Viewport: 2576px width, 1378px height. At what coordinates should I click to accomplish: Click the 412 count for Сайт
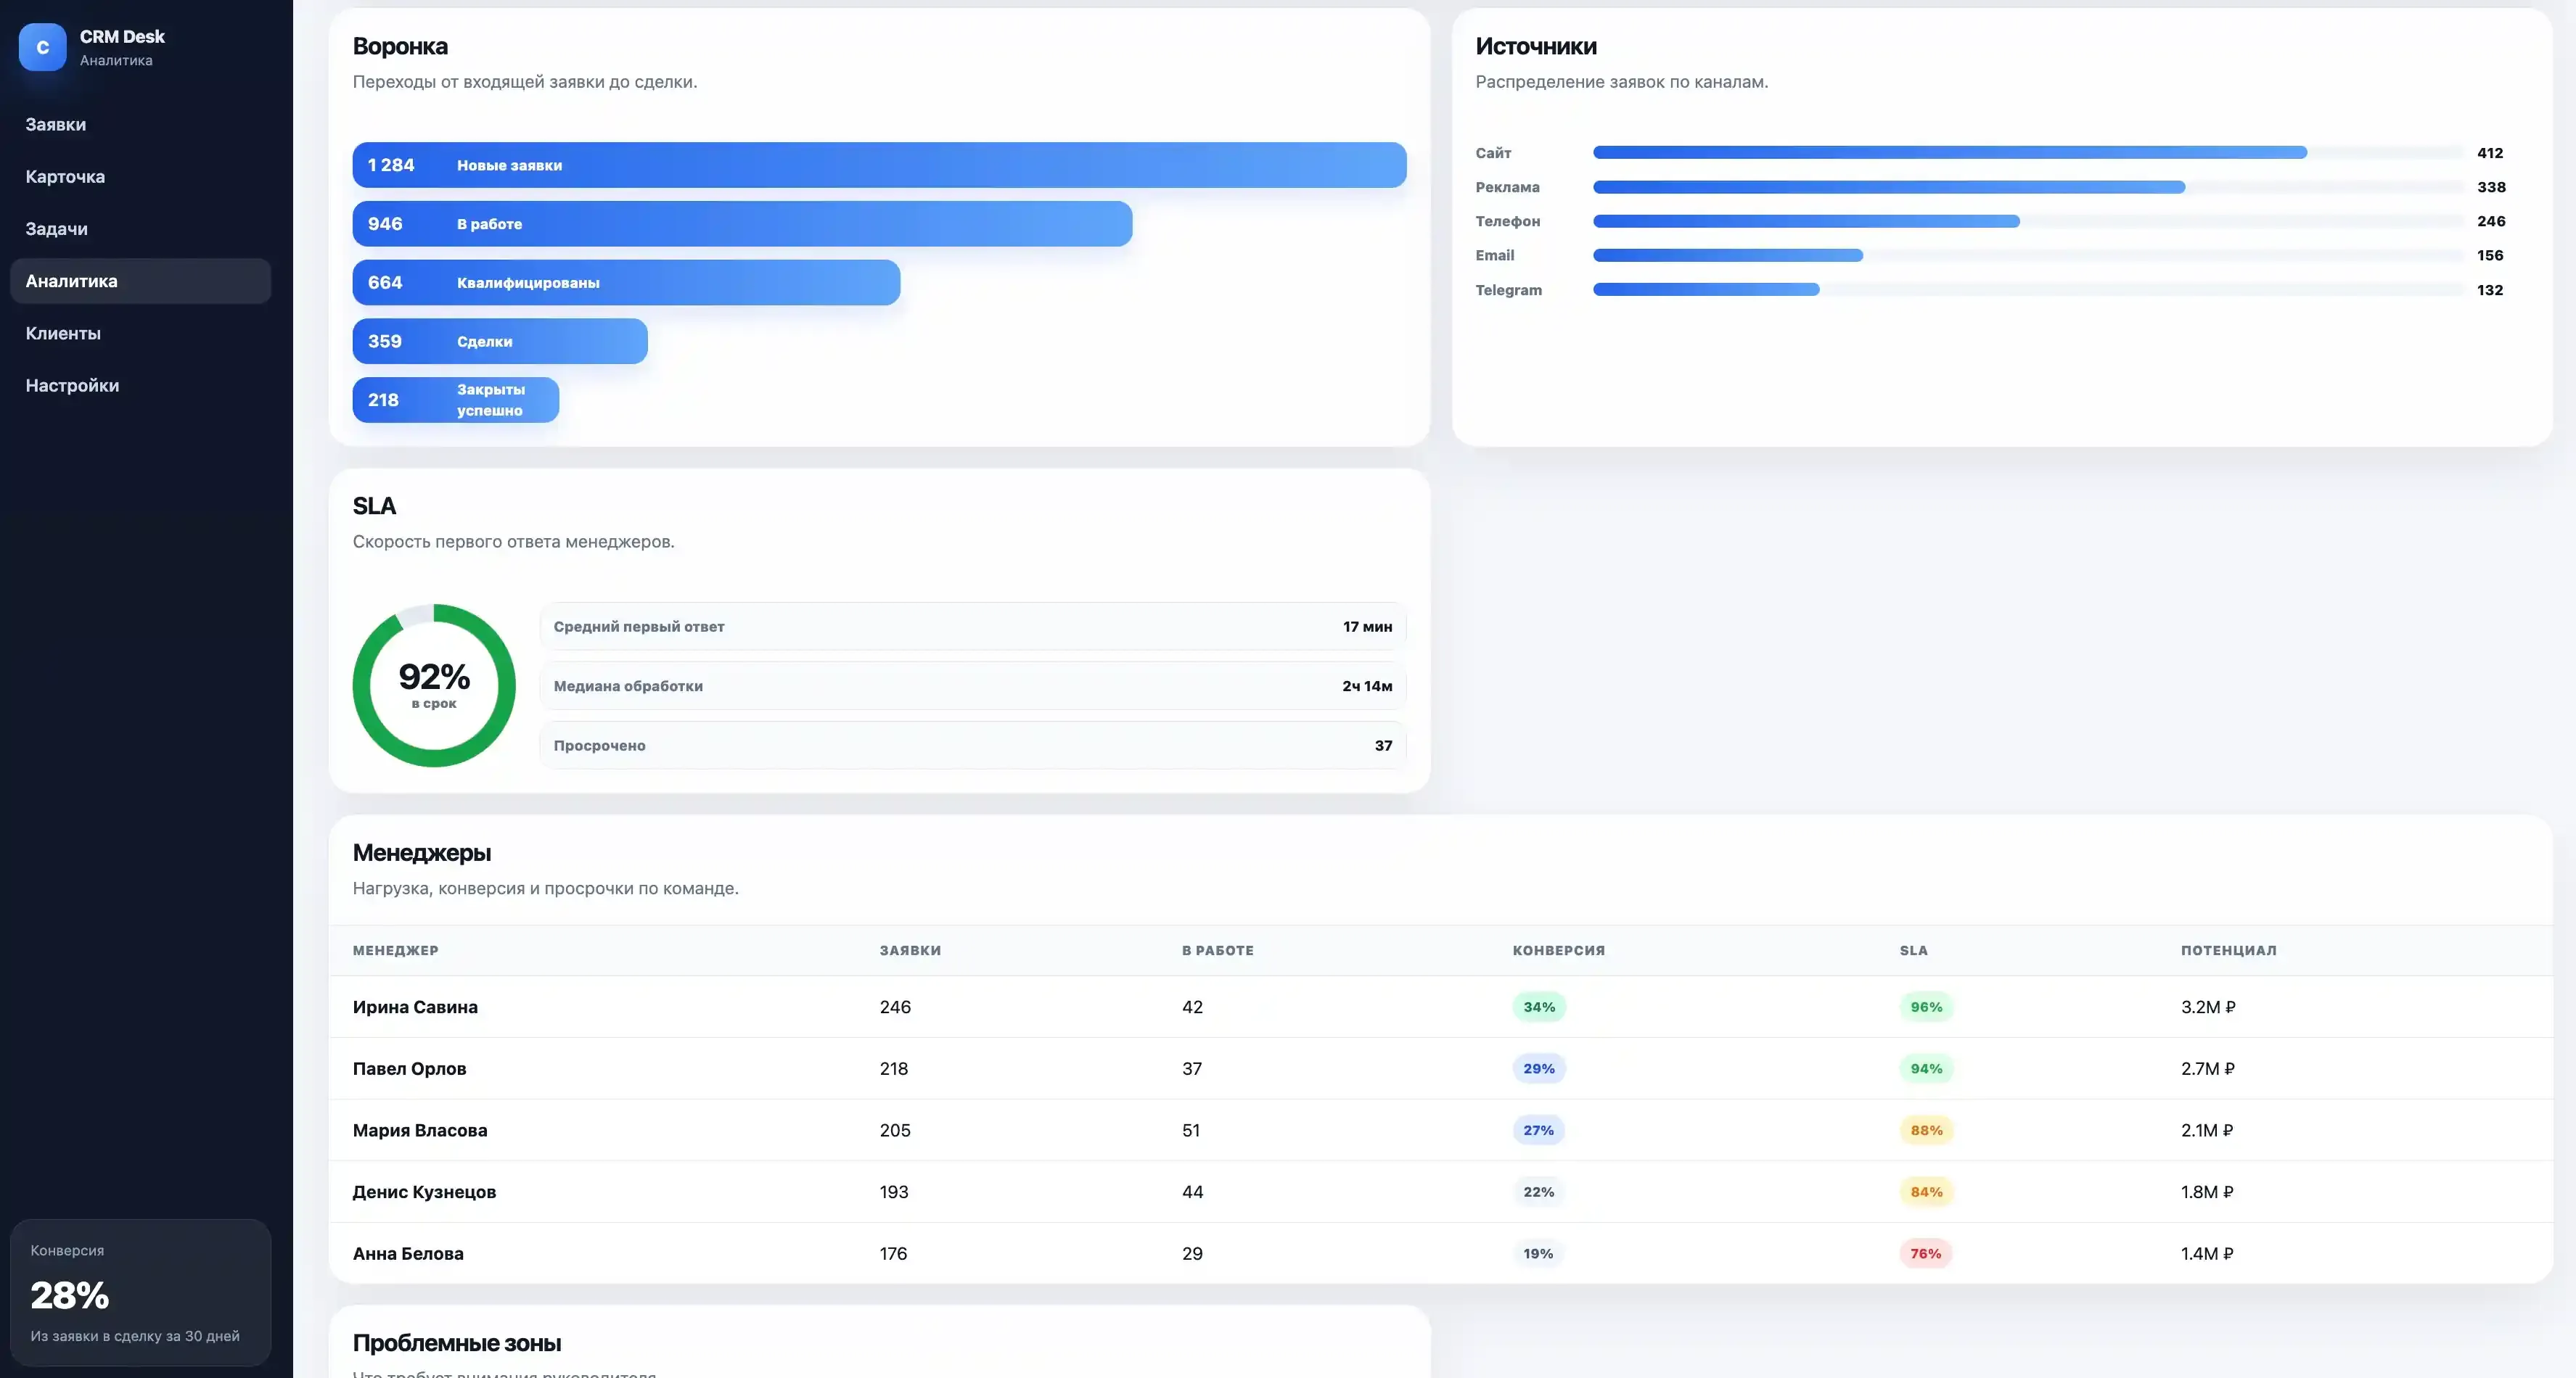coord(2490,153)
